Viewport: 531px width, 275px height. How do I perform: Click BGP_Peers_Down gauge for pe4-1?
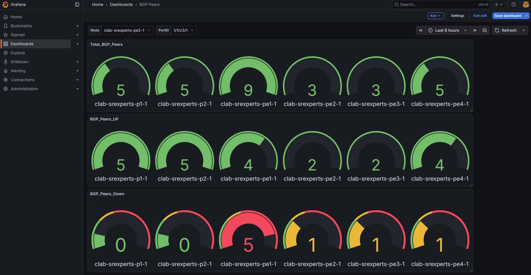click(x=440, y=232)
